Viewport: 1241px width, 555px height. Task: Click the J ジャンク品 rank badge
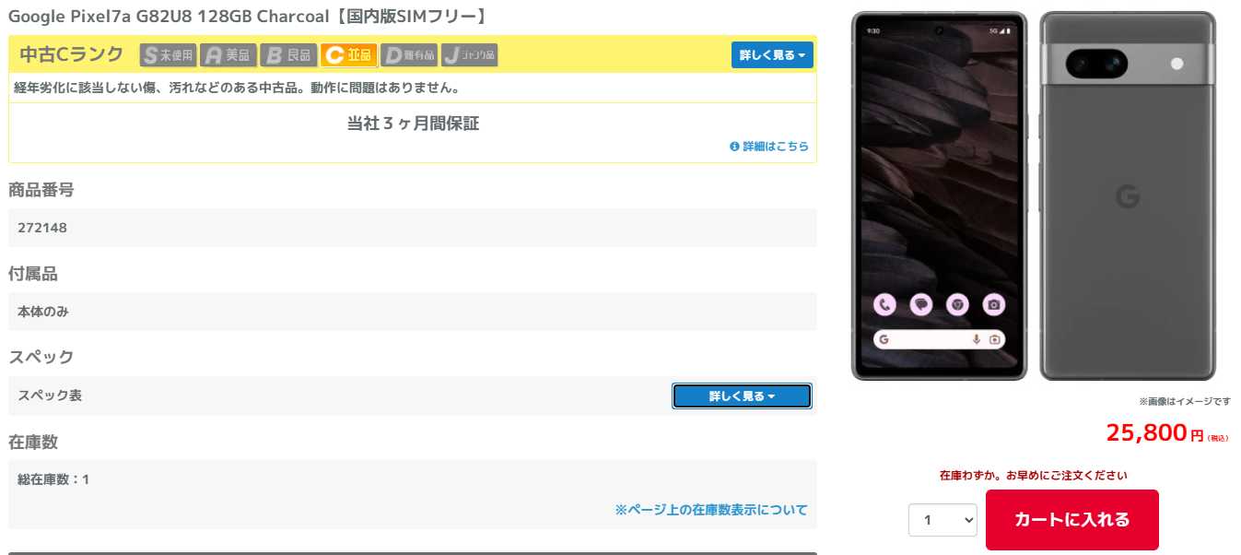pyautogui.click(x=470, y=55)
